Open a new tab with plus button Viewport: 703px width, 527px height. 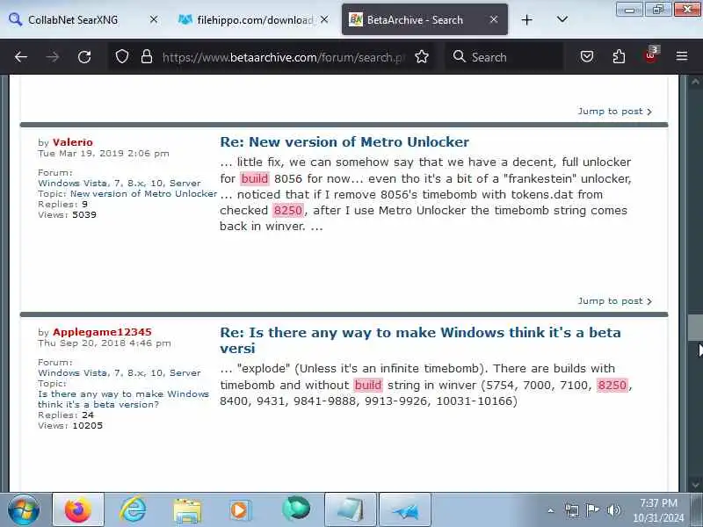click(526, 20)
